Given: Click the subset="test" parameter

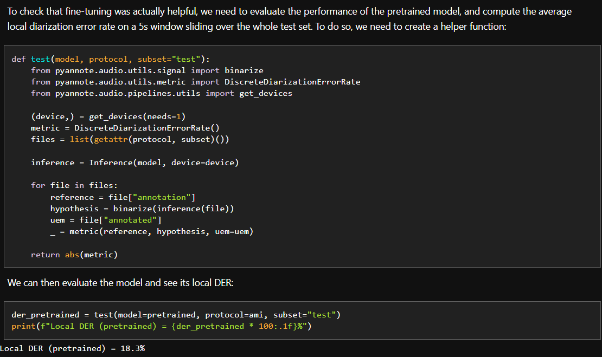Looking at the screenshot, I should 168,59.
